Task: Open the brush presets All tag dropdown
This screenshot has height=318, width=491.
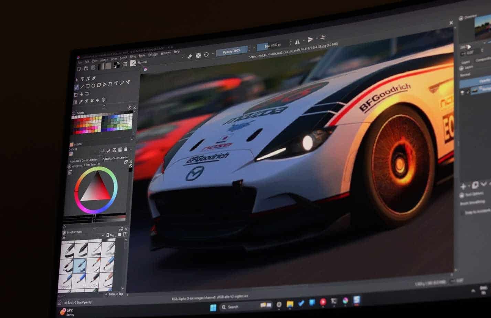Action: pyautogui.click(x=83, y=237)
